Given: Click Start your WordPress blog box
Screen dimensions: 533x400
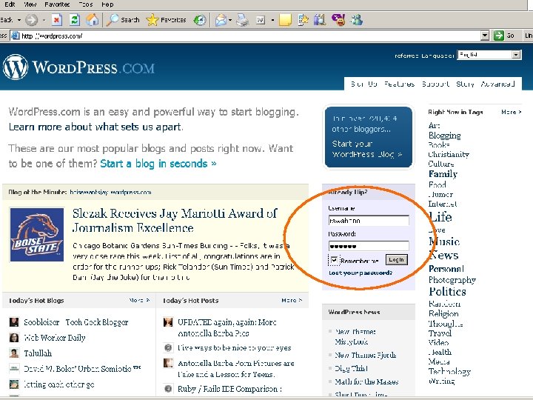Looking at the screenshot, I should click(369, 137).
